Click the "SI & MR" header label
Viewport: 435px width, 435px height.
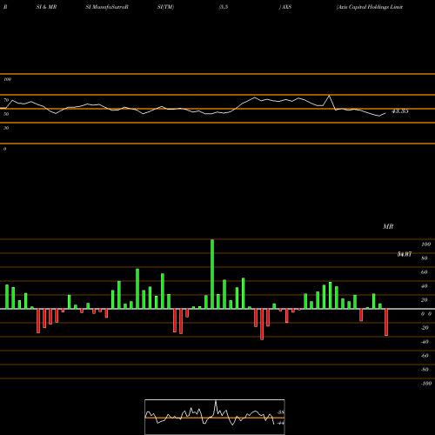tap(46, 7)
